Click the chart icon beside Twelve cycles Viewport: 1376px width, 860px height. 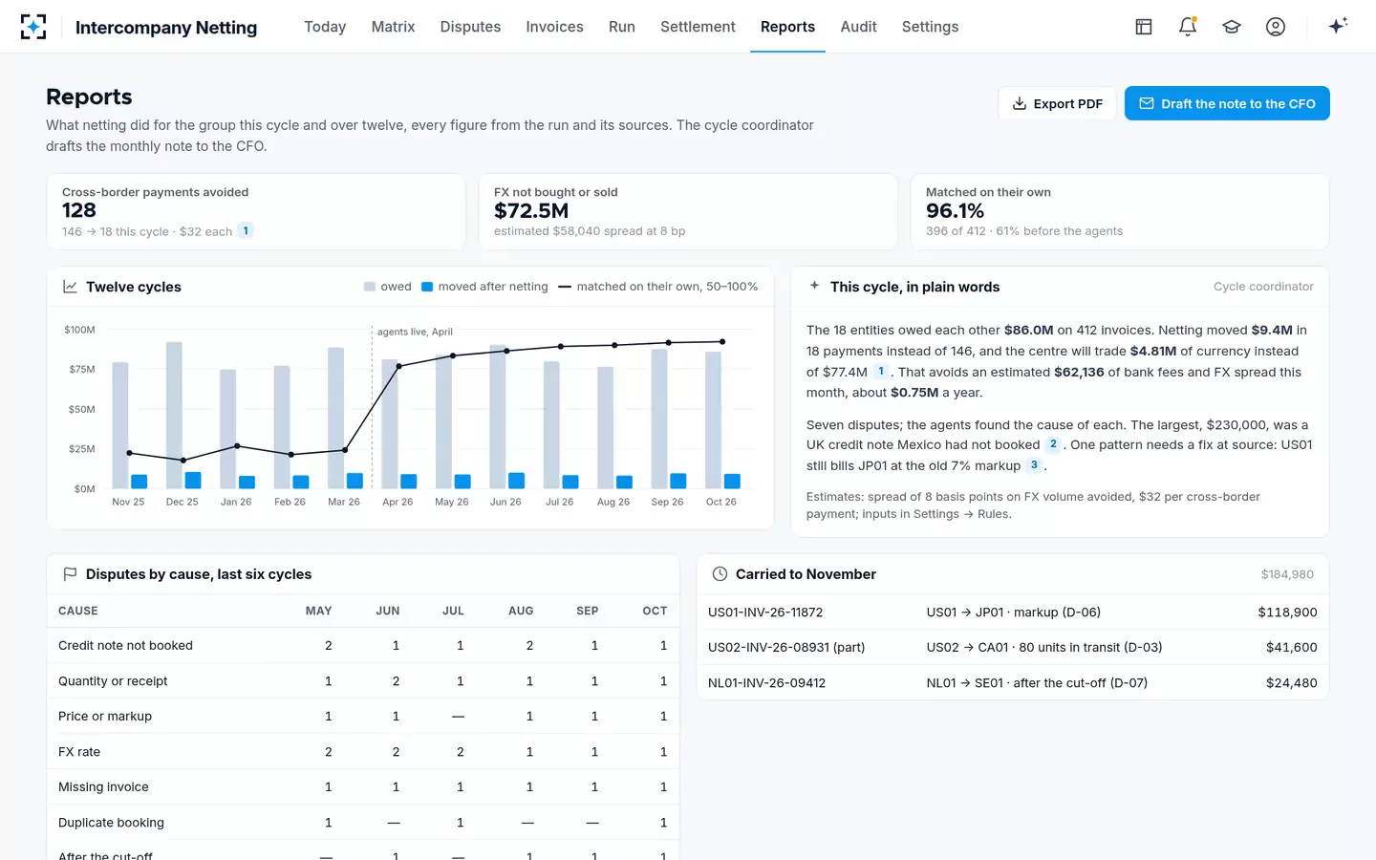[x=70, y=287]
